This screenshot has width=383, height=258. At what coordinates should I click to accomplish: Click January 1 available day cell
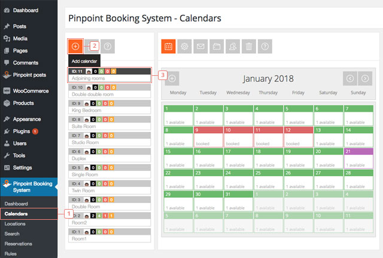[178, 116]
